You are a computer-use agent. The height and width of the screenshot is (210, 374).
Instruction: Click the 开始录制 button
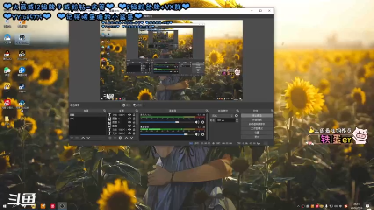(257, 120)
